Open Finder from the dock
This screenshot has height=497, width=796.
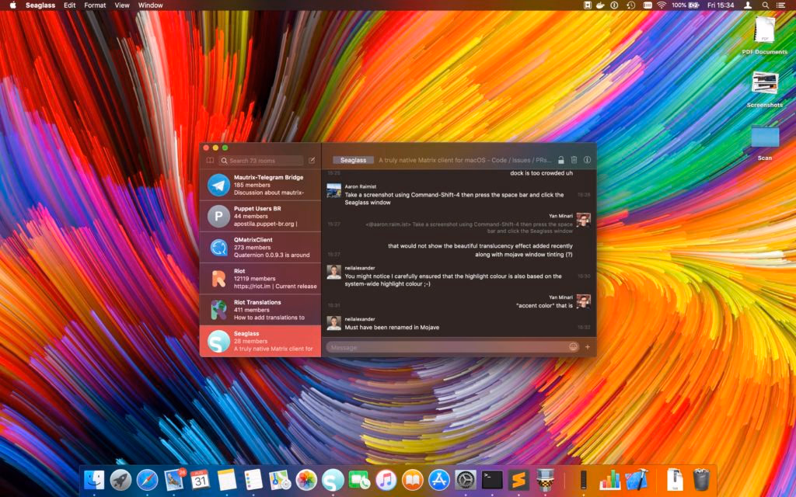click(94, 479)
